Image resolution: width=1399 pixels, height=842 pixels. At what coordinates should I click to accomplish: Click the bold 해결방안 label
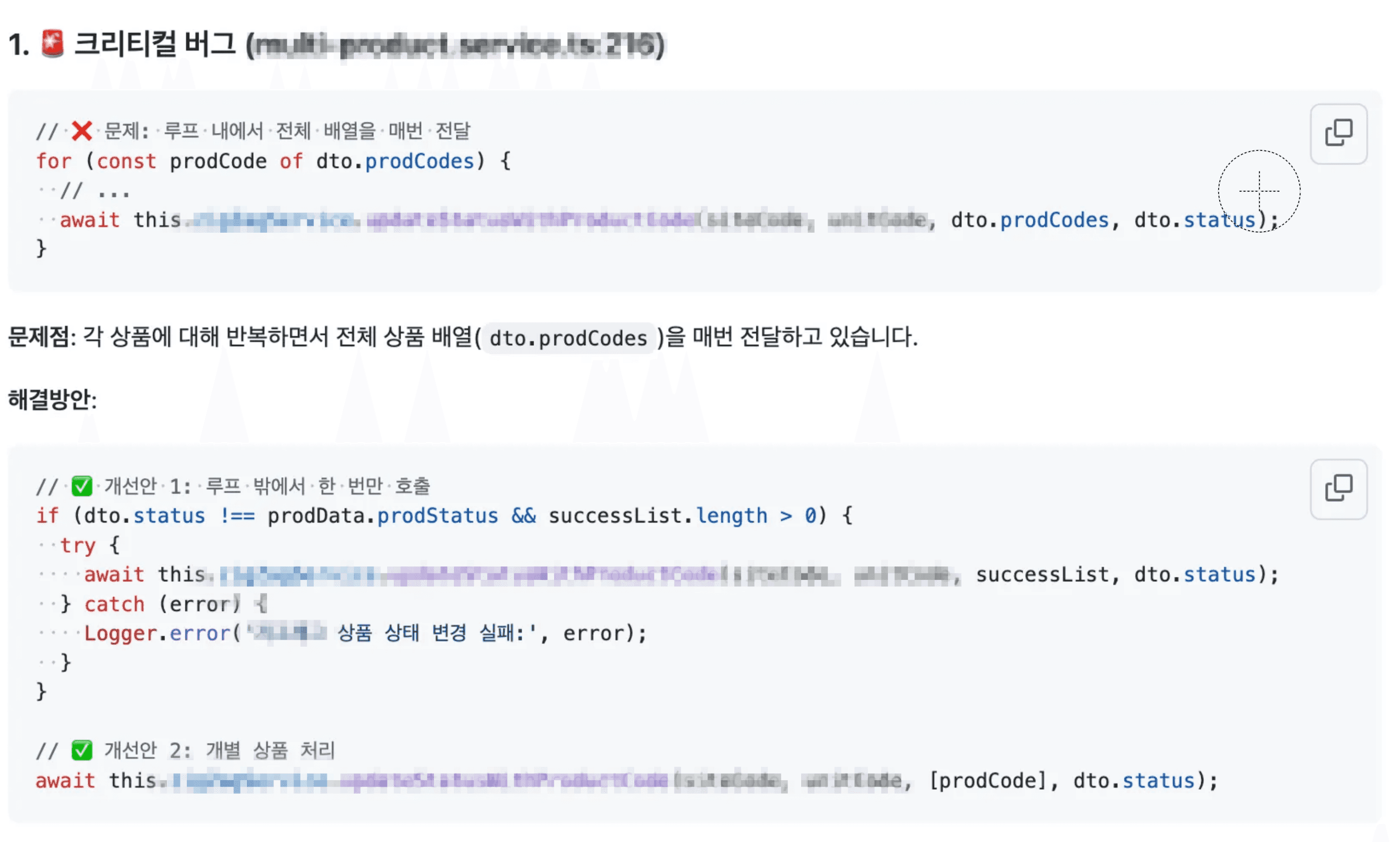click(50, 400)
